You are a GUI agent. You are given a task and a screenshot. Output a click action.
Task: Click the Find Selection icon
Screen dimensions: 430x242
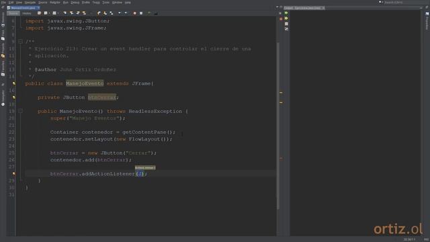coord(64,13)
